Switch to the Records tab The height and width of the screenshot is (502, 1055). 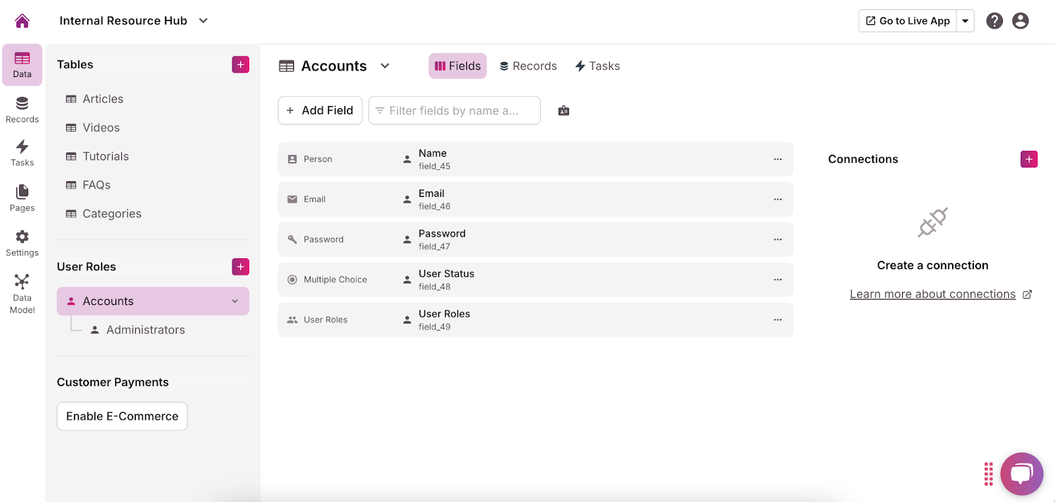[528, 66]
